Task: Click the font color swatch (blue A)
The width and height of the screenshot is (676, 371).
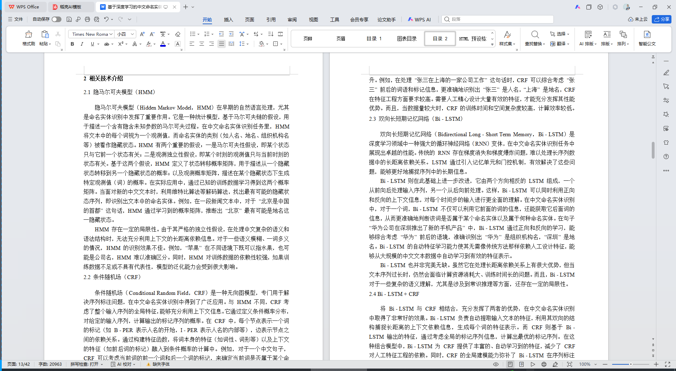Action: coord(163,44)
